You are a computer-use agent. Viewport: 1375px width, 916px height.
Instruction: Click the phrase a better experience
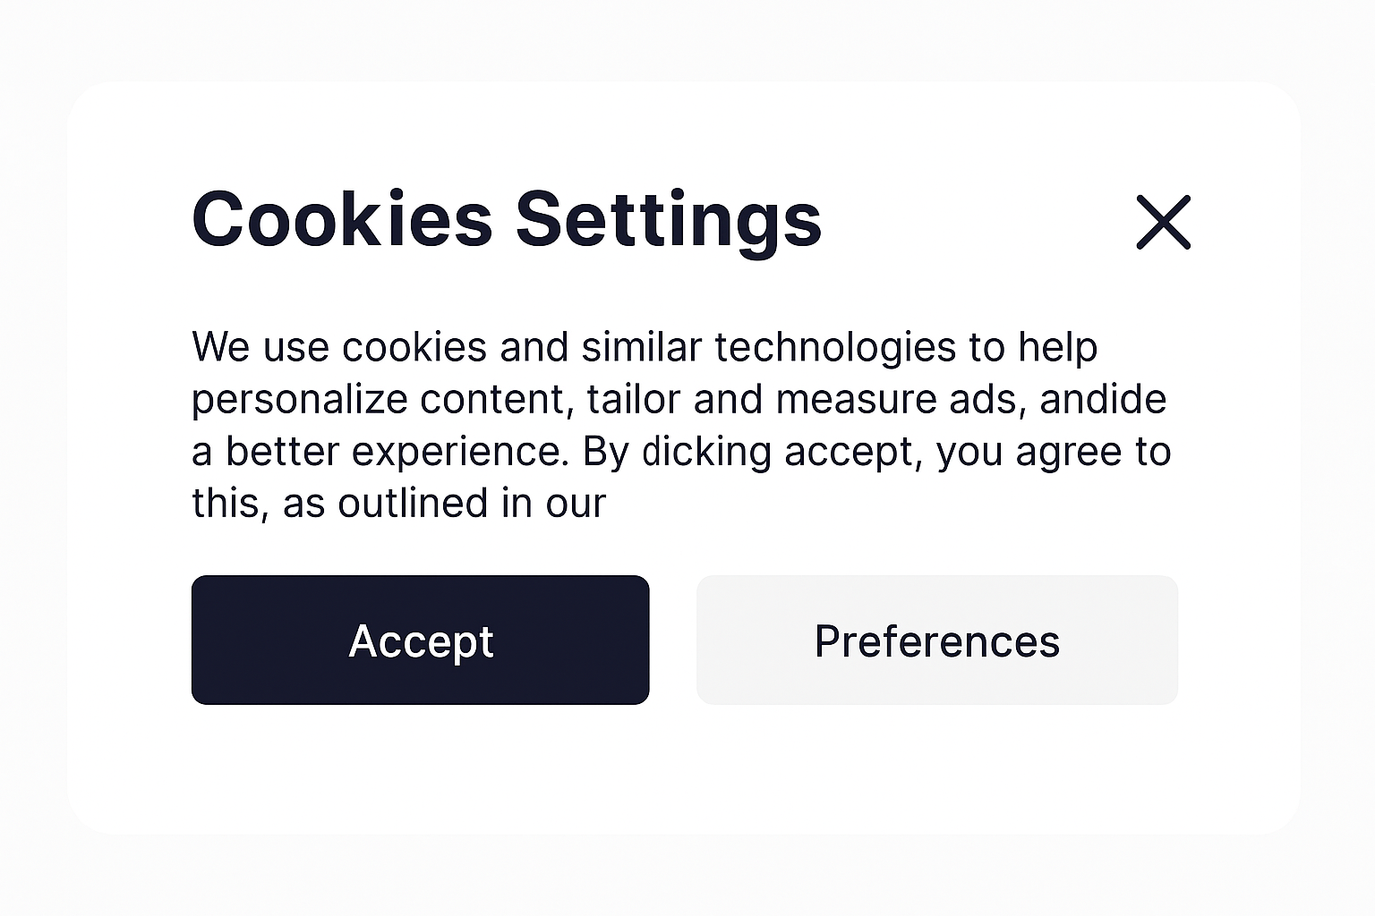click(x=380, y=453)
